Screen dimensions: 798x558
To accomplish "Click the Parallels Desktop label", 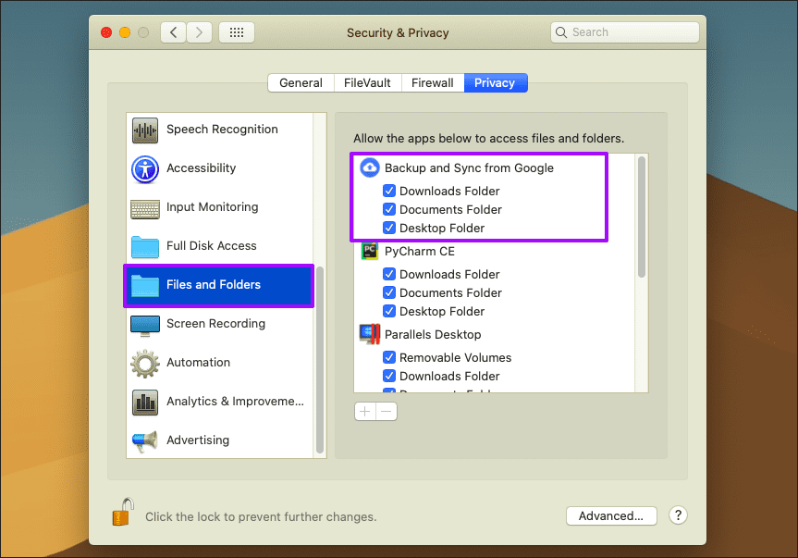I will click(433, 334).
